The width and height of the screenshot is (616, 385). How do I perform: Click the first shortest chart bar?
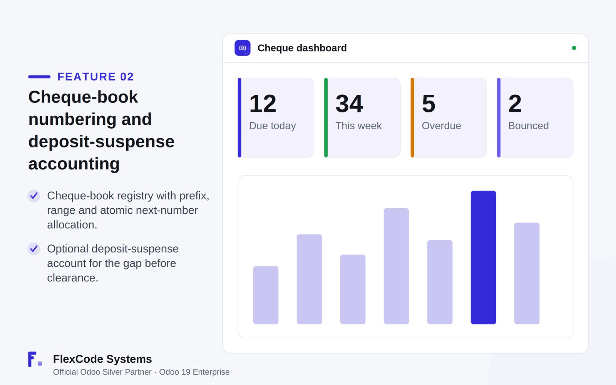click(x=266, y=295)
